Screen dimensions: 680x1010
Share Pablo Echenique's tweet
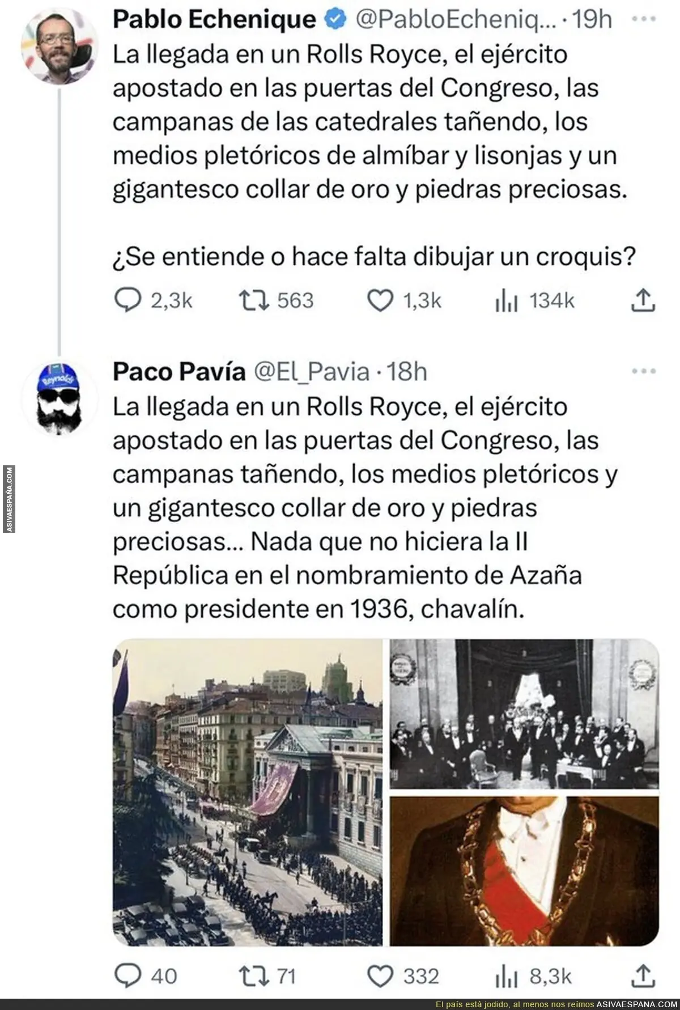pyautogui.click(x=643, y=300)
